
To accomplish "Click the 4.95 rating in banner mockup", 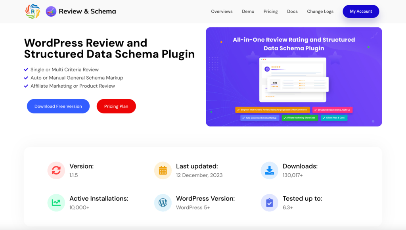I will (275, 83).
